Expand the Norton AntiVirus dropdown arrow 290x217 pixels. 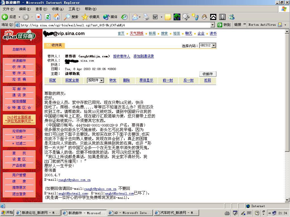285,25
